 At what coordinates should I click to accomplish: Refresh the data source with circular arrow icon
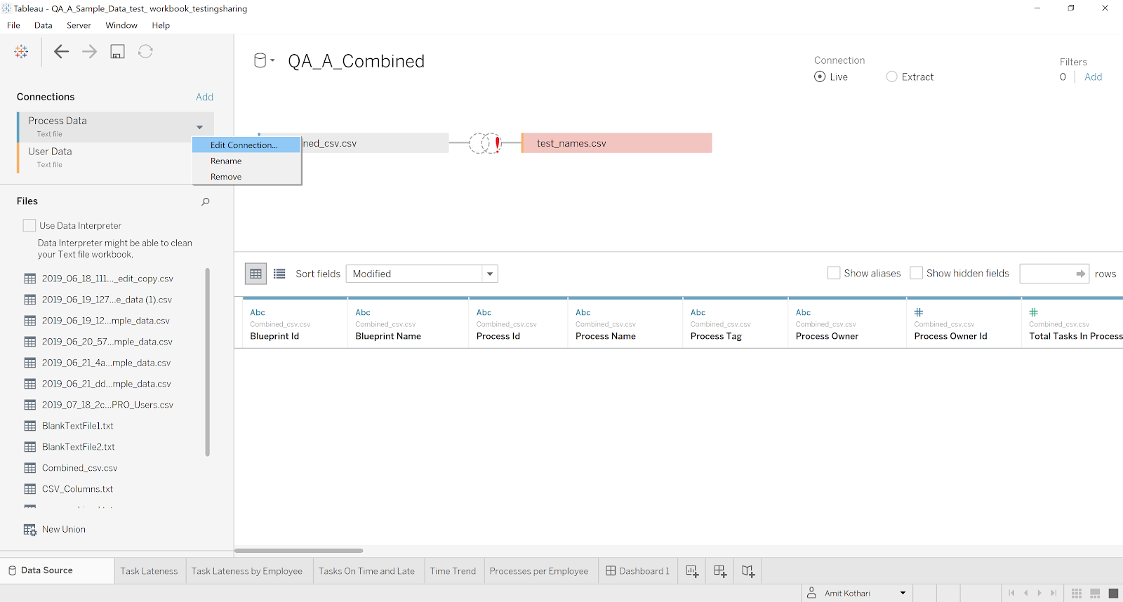pos(145,51)
